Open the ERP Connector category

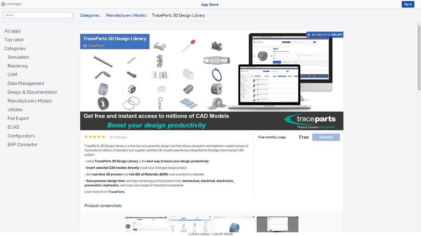pyautogui.click(x=22, y=145)
